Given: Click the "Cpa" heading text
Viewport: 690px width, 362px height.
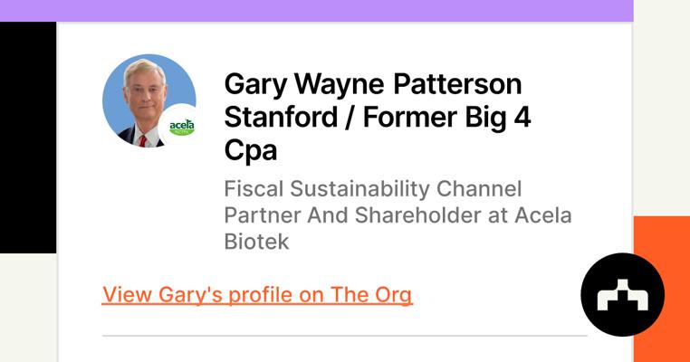Looking at the screenshot, I should (250, 151).
